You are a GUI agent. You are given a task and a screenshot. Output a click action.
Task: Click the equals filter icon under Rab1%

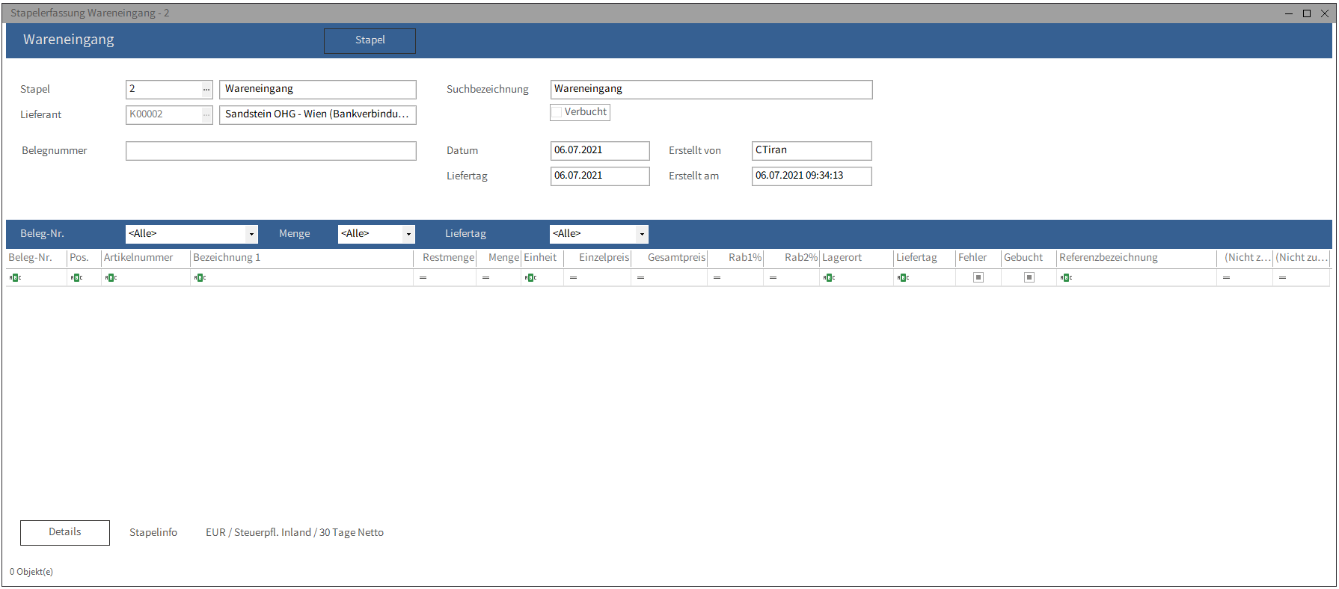pyautogui.click(x=717, y=277)
